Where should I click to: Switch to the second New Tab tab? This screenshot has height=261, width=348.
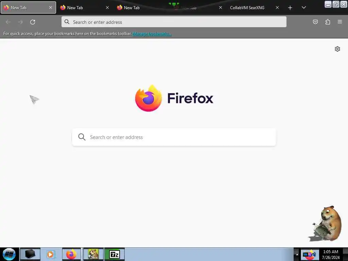click(x=85, y=8)
